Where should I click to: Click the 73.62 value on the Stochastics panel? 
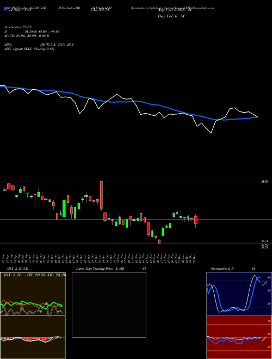[264, 284]
